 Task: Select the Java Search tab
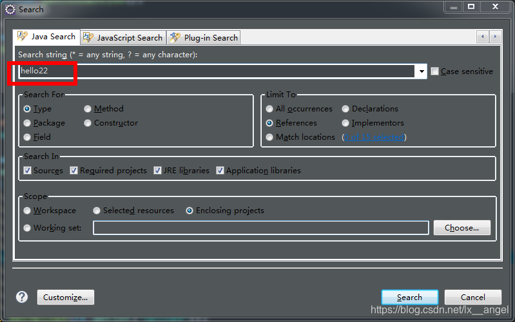tap(46, 37)
